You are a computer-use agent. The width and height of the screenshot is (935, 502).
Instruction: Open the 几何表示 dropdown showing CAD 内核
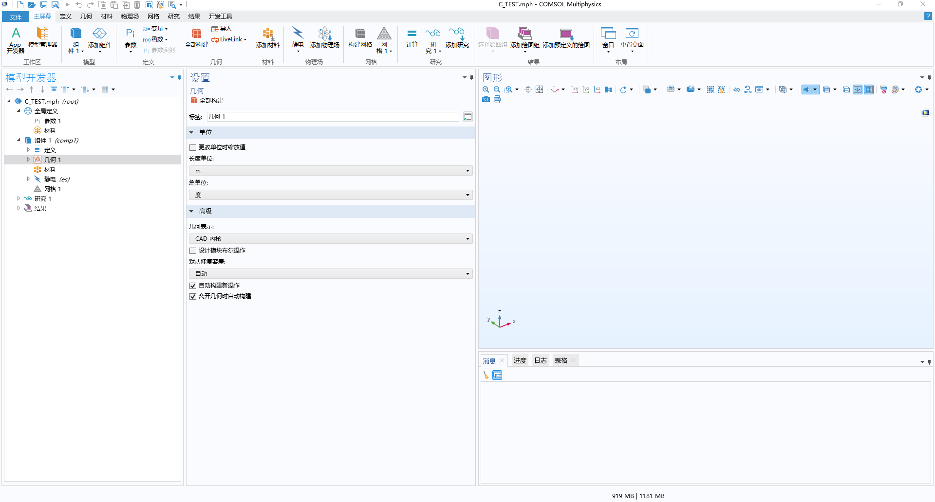click(x=330, y=239)
